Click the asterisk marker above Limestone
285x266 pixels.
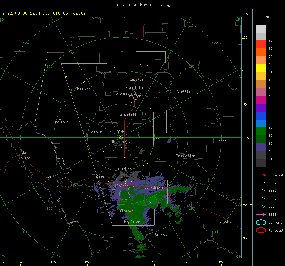[x=60, y=119]
